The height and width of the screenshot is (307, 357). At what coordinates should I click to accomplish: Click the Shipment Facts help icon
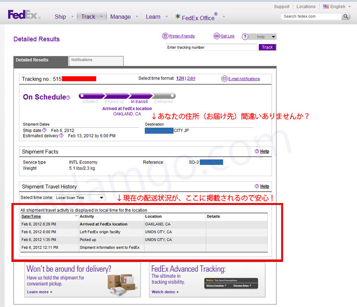click(257, 151)
